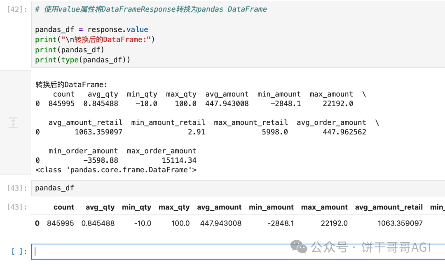The image size is (445, 265).
Task: Click the 'avg_amount' table column header
Action: pyautogui.click(x=219, y=207)
